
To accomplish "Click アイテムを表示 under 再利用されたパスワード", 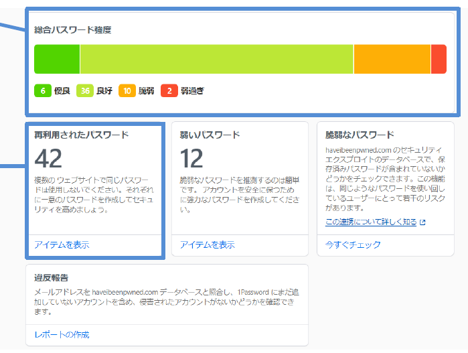I will (62, 245).
